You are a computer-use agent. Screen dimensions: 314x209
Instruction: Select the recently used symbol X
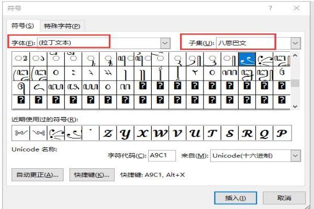142,133
